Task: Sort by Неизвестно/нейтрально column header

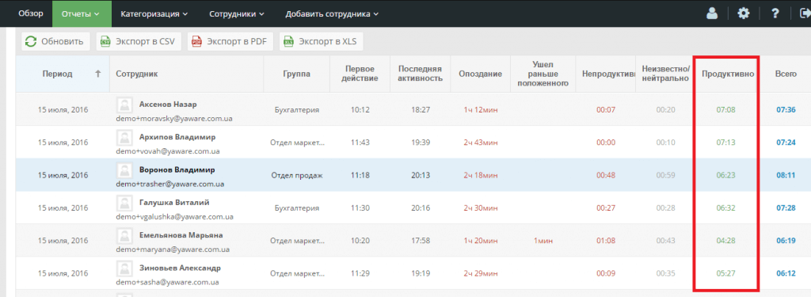Action: click(665, 74)
